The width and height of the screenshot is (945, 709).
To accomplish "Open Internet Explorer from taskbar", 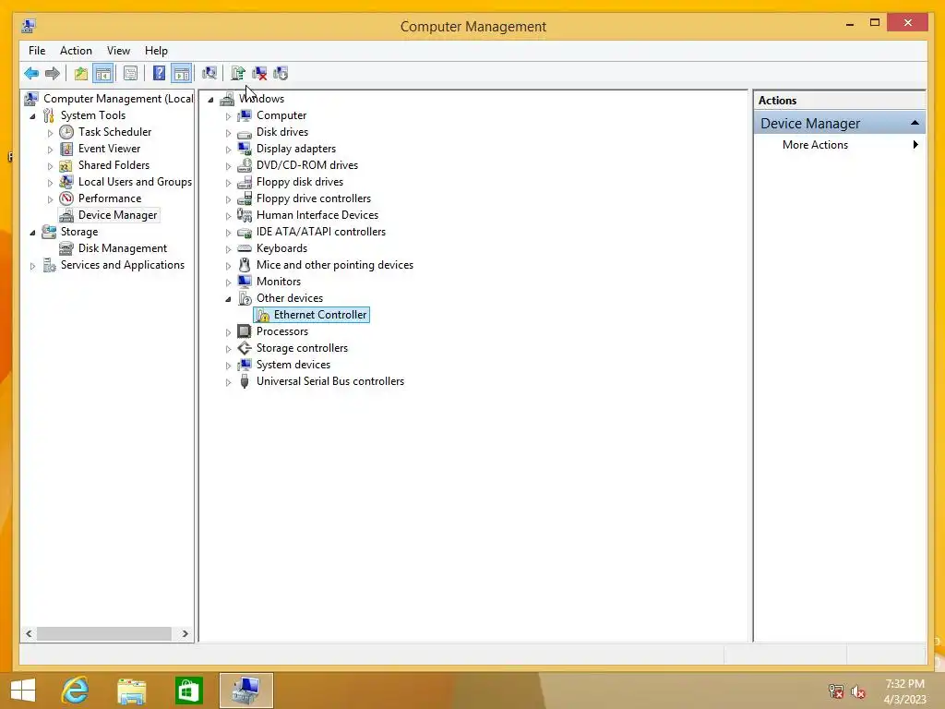I will [x=76, y=691].
